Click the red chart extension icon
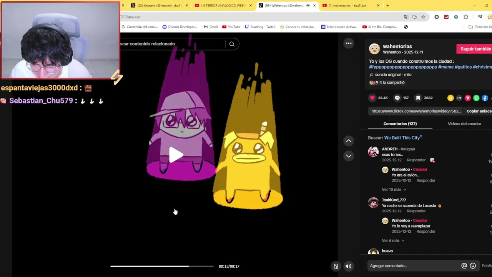492x277 pixels. point(446,17)
